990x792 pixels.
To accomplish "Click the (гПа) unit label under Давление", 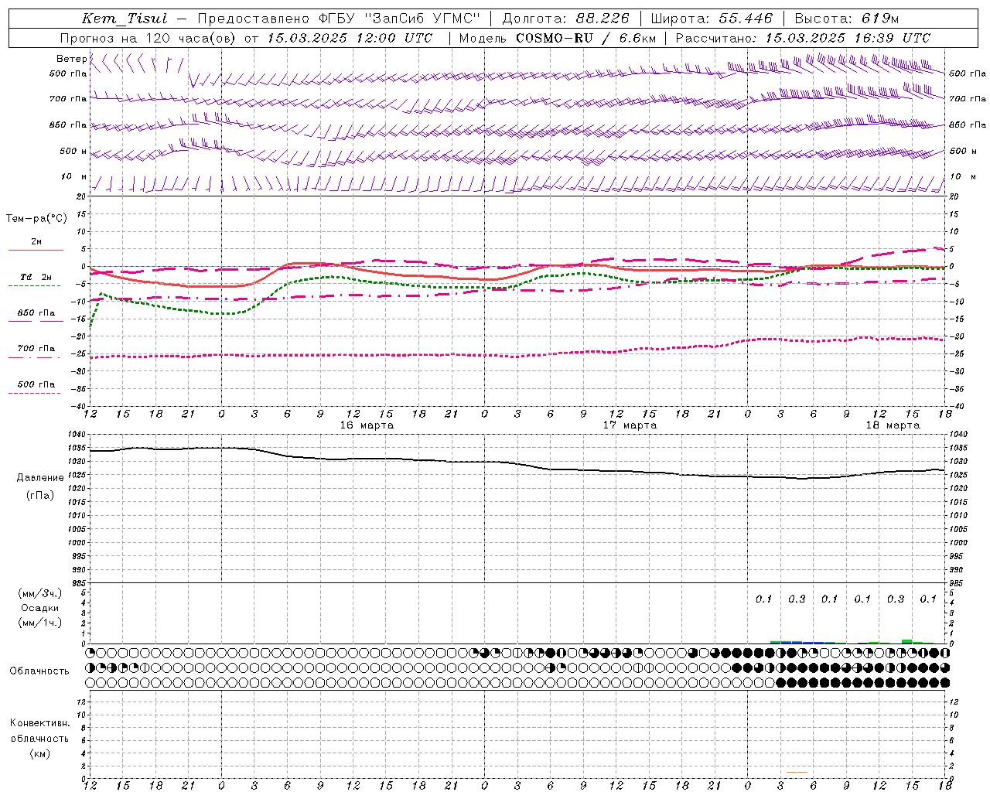I will click(x=40, y=495).
